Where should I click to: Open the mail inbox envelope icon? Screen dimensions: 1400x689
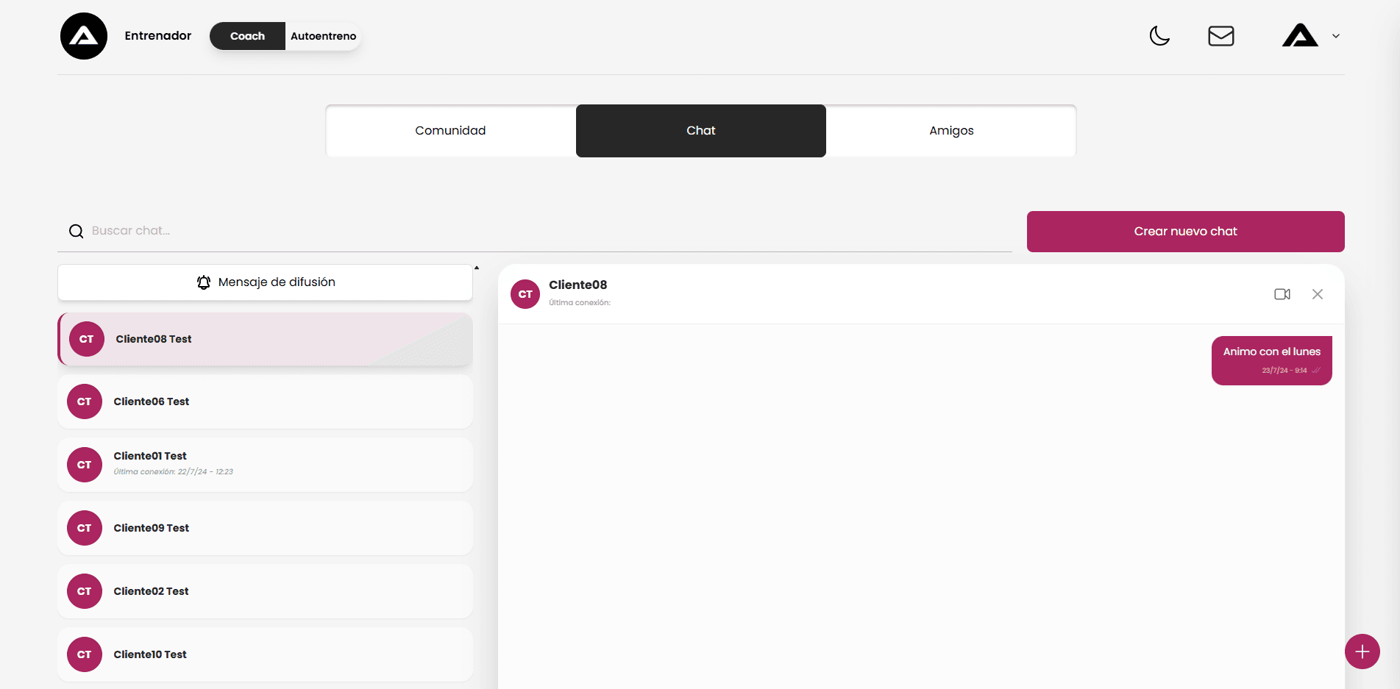tap(1220, 36)
